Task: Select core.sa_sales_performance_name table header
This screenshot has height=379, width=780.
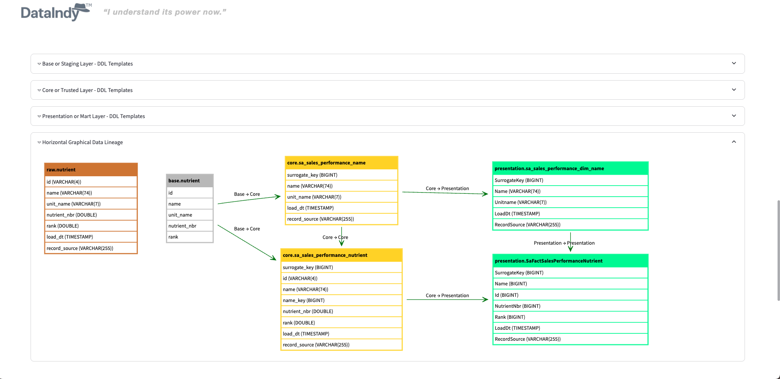Action: (x=341, y=163)
